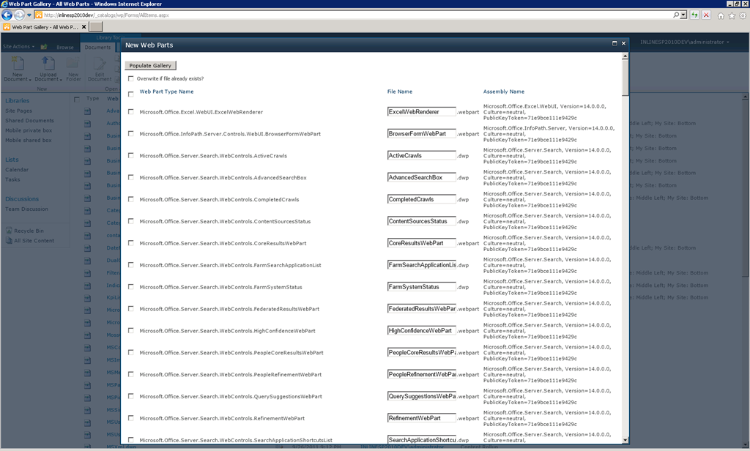The width and height of the screenshot is (750, 451).
Task: Open the Calendar list link
Action: click(x=17, y=170)
